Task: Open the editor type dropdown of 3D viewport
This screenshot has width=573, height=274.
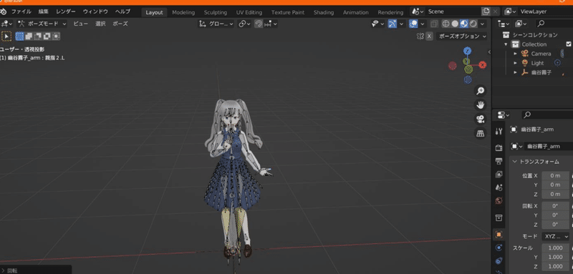Action: coord(6,24)
